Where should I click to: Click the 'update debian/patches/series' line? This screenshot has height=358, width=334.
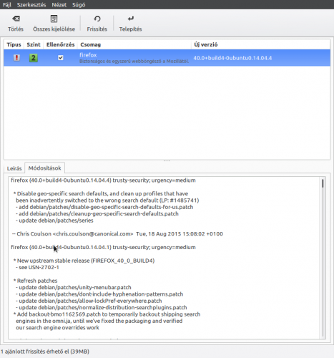coord(54,221)
